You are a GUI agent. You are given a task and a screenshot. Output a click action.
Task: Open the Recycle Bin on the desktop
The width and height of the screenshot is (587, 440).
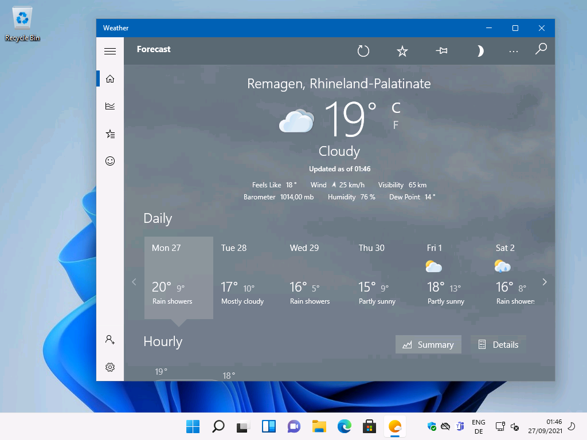[22, 24]
